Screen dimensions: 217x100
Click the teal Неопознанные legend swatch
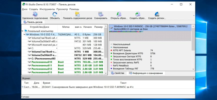tap(111, 47)
